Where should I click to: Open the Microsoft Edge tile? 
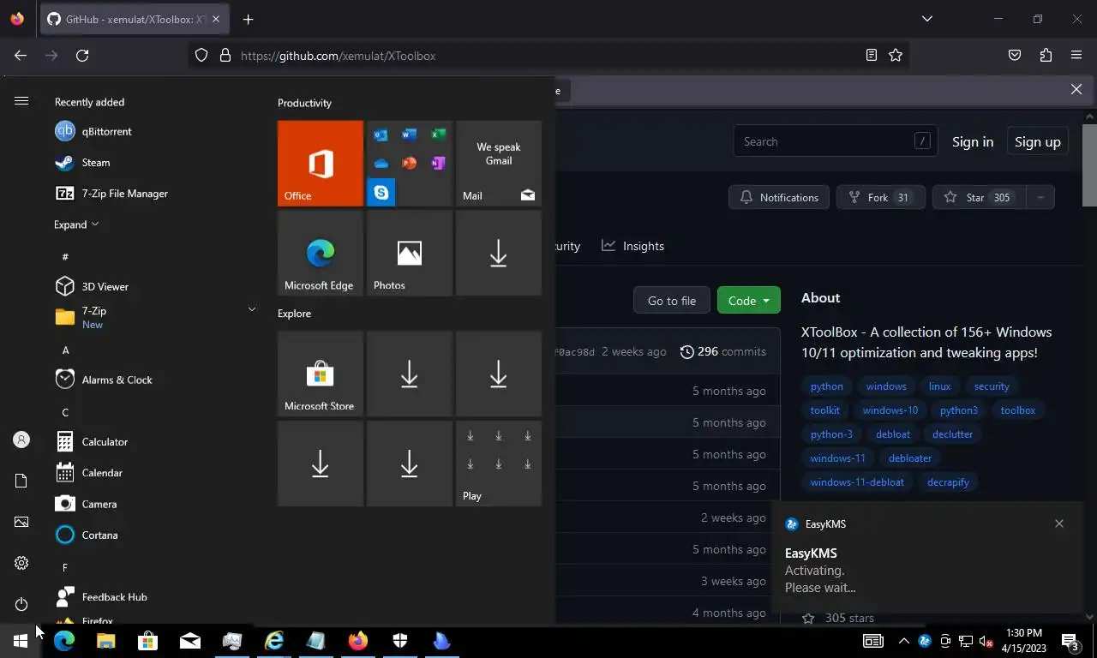tap(321, 253)
